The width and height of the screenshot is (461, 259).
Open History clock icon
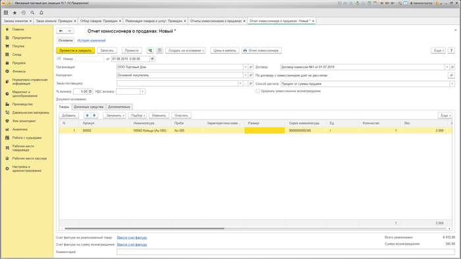[24, 12]
